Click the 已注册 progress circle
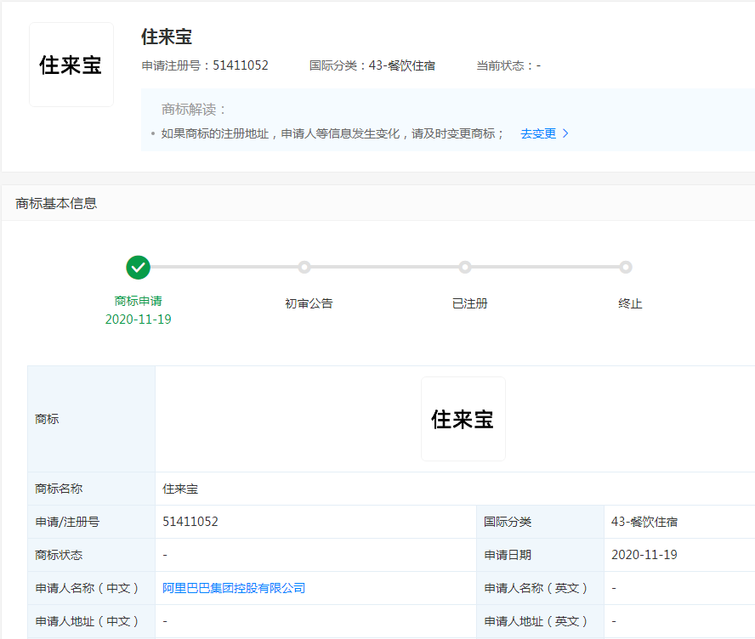 [x=465, y=267]
